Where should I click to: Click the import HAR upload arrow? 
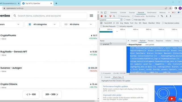[167, 16]
